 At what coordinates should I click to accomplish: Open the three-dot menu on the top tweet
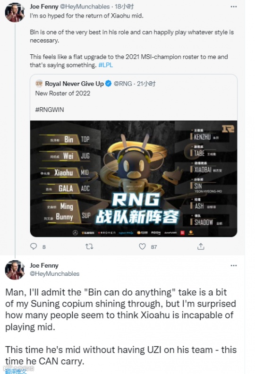click(234, 7)
